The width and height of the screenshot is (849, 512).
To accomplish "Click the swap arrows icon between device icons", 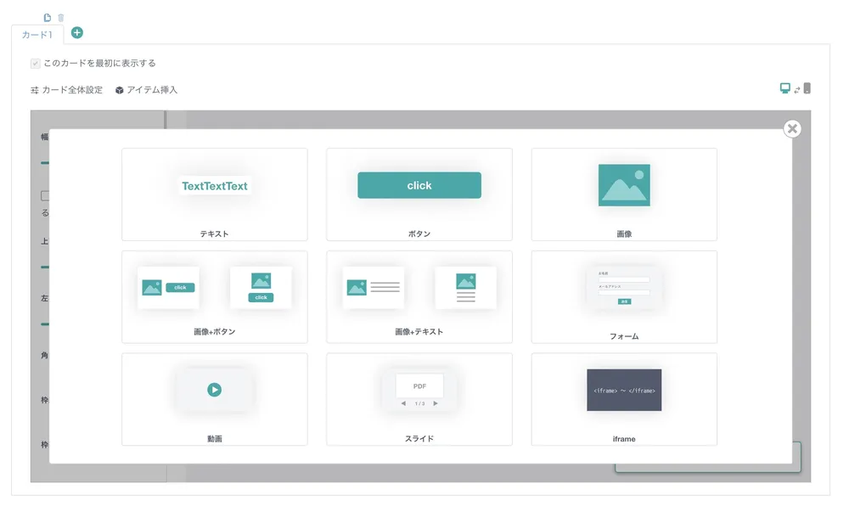I will (x=797, y=90).
